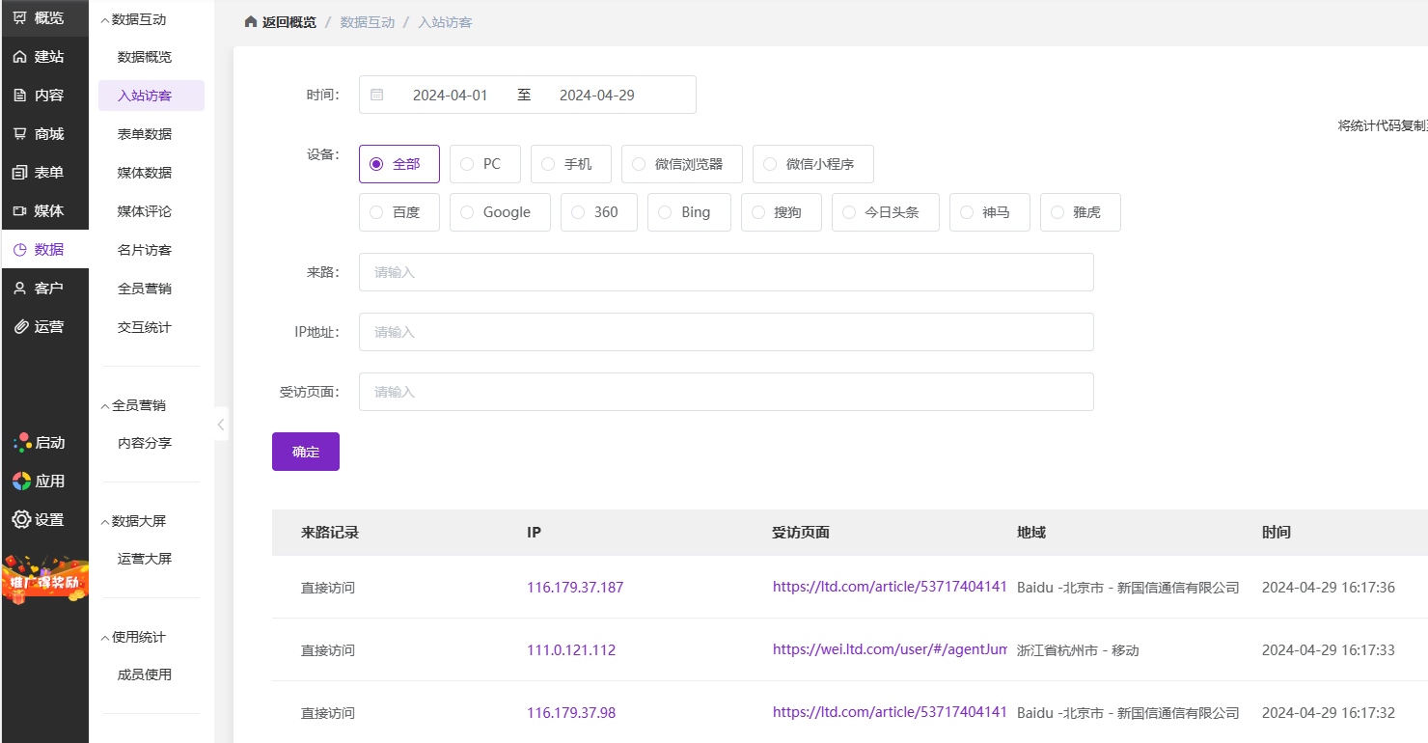Select the PC device radio button
1428x743 pixels.
click(467, 164)
